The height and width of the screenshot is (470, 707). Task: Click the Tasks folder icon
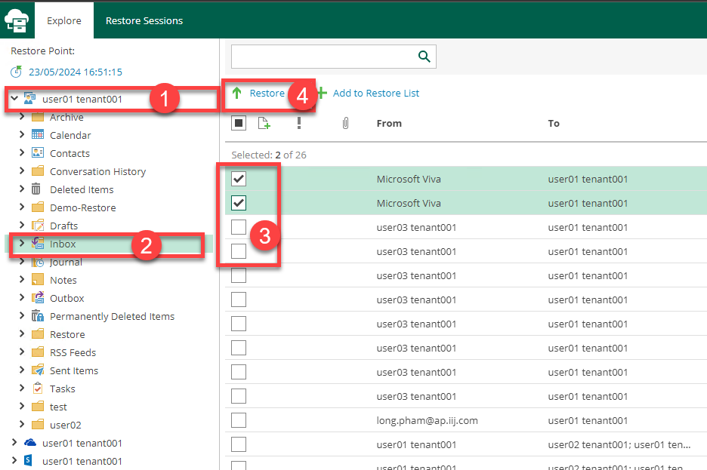[38, 389]
